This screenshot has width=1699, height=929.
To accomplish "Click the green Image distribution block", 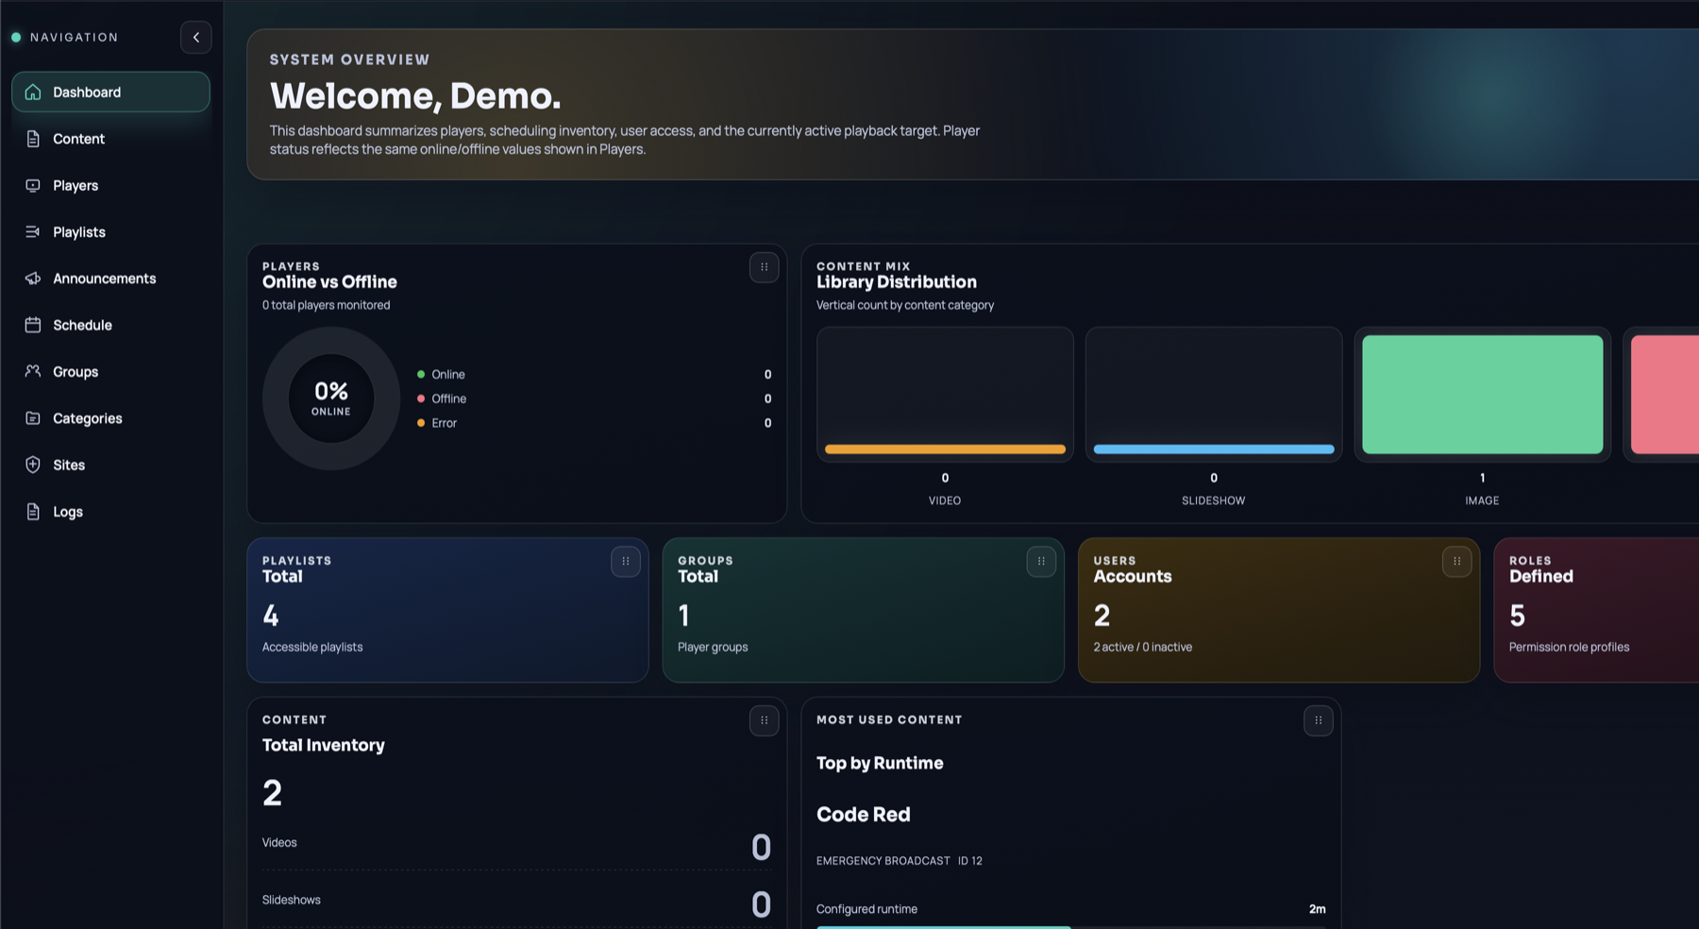I will (1481, 395).
